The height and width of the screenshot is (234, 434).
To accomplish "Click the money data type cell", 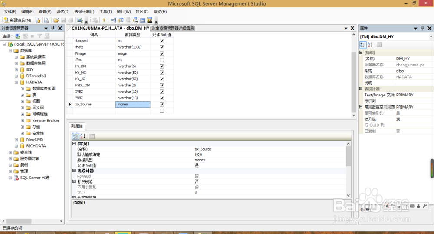I will (133, 104).
